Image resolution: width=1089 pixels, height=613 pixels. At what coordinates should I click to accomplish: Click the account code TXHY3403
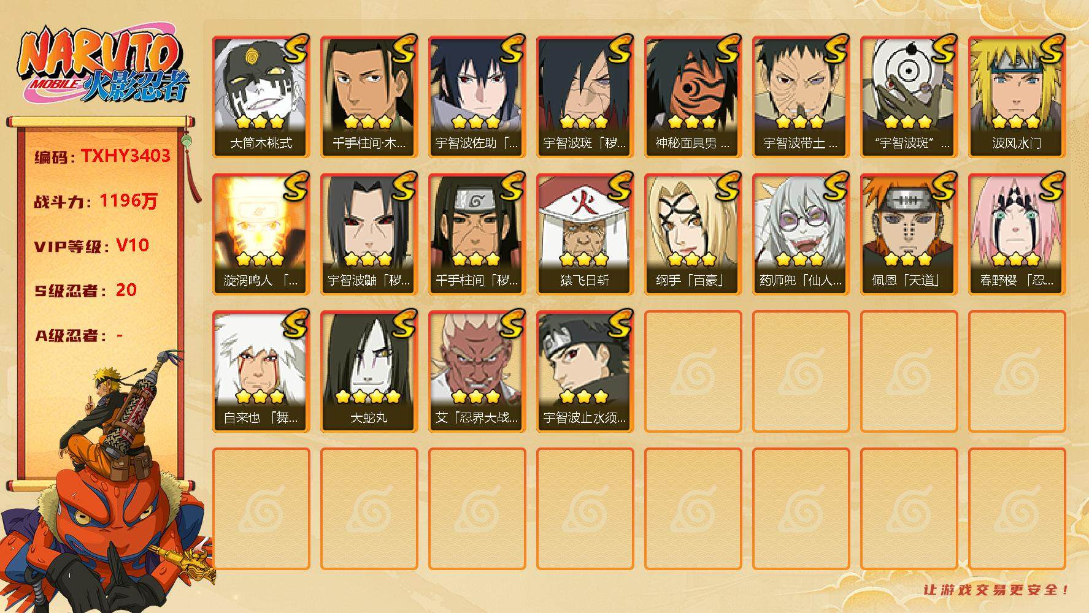click(126, 156)
